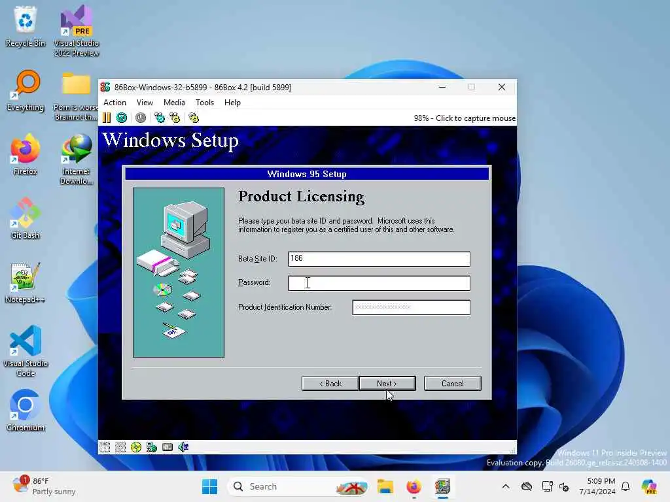
Task: Open notification bell in taskbar
Action: pos(626,486)
